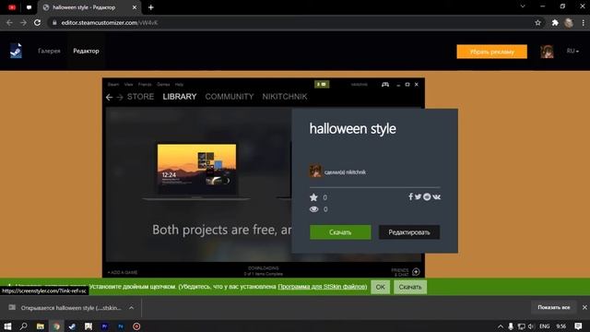Click the forward arrow in Steam preview

pos(120,97)
